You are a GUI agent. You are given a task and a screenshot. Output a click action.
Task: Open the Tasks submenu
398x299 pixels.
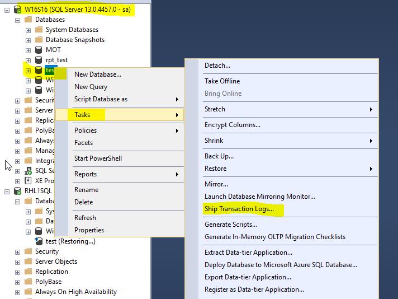point(119,115)
